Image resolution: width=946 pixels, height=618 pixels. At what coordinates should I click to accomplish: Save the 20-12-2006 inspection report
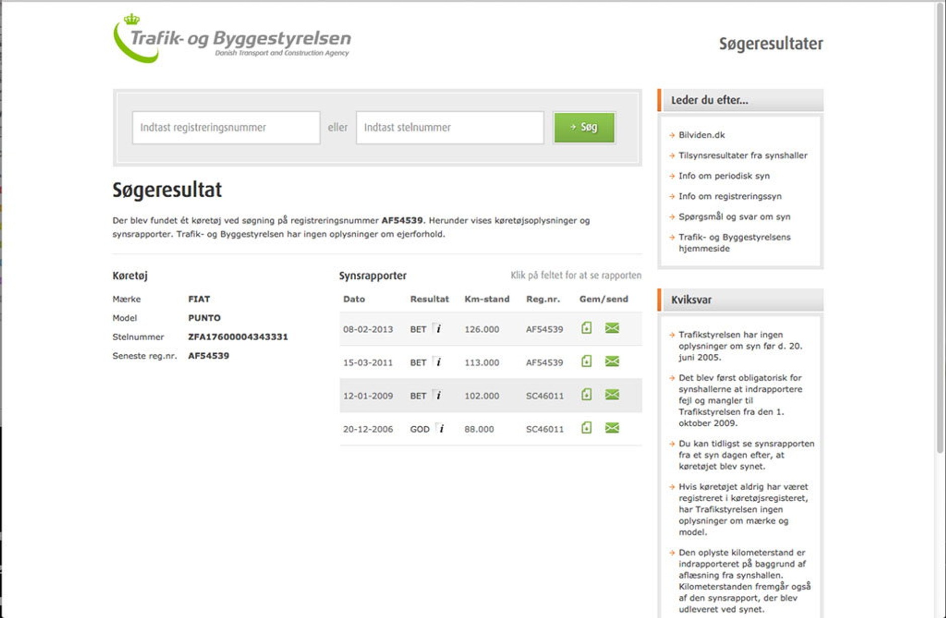click(x=586, y=428)
